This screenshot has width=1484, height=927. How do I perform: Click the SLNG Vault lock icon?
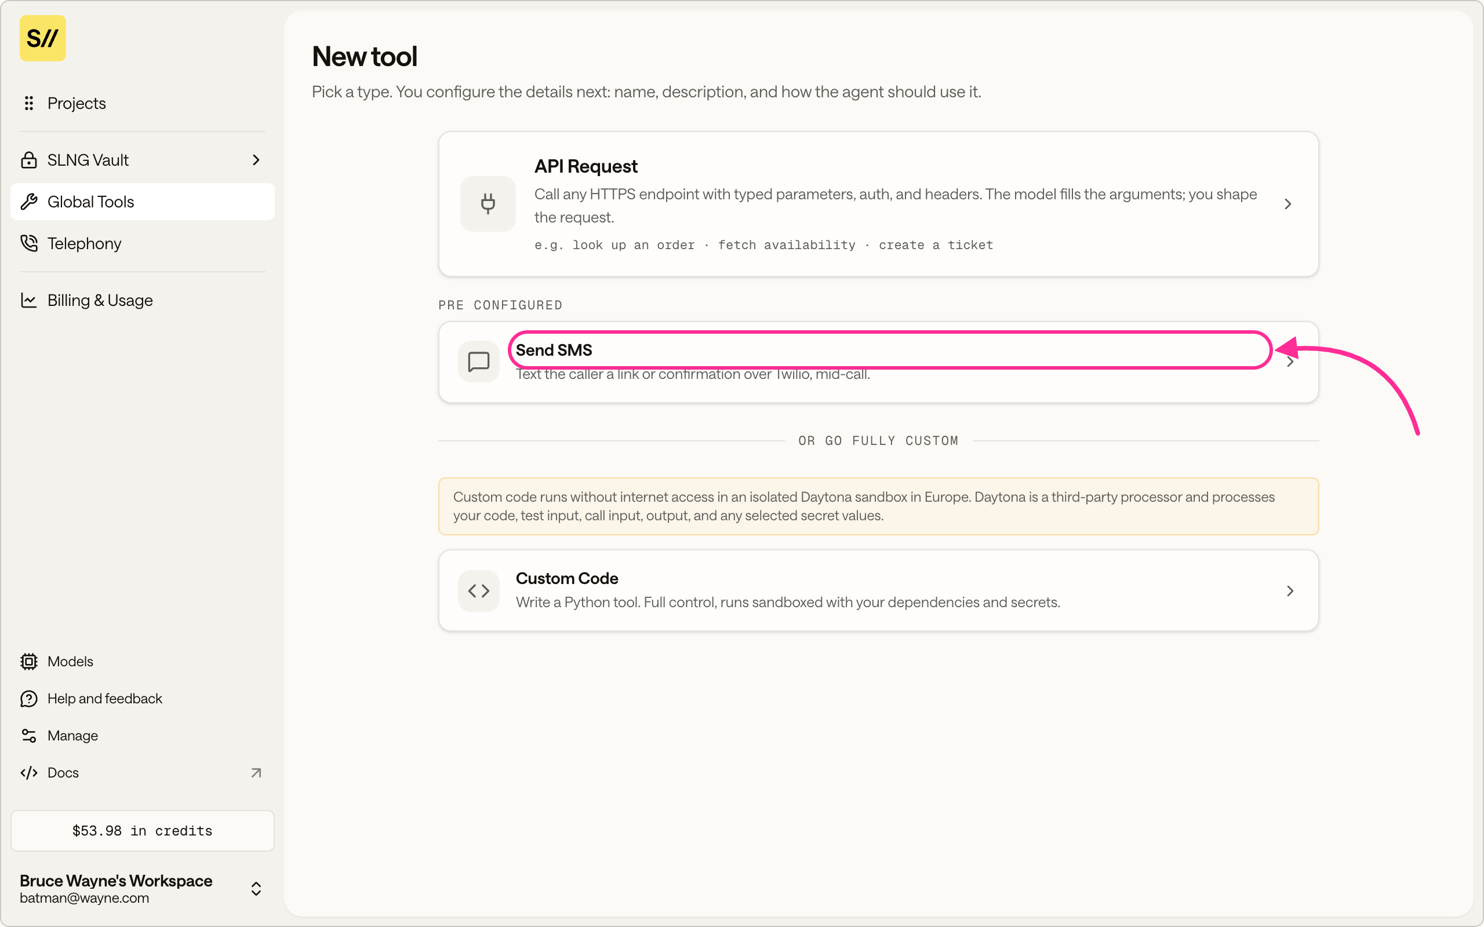pyautogui.click(x=29, y=160)
